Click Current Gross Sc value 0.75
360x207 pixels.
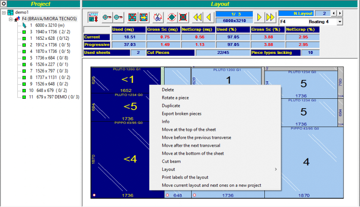164,37
